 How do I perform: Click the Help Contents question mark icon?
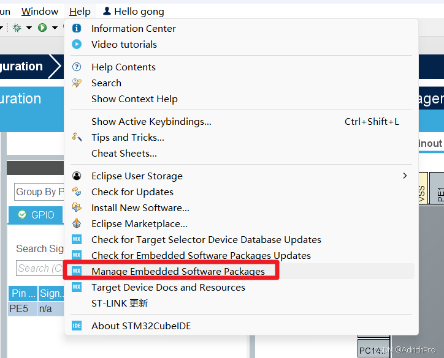[77, 67]
